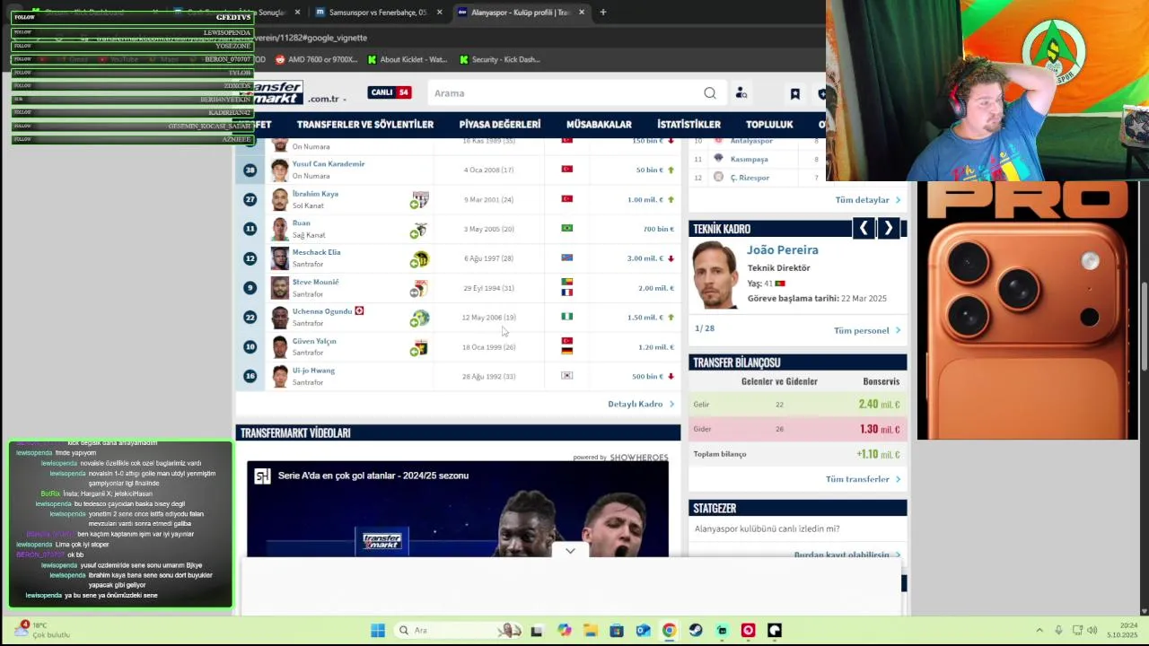The image size is (1149, 646).
Task: Open Kasımpaşa club link in table
Action: [749, 160]
